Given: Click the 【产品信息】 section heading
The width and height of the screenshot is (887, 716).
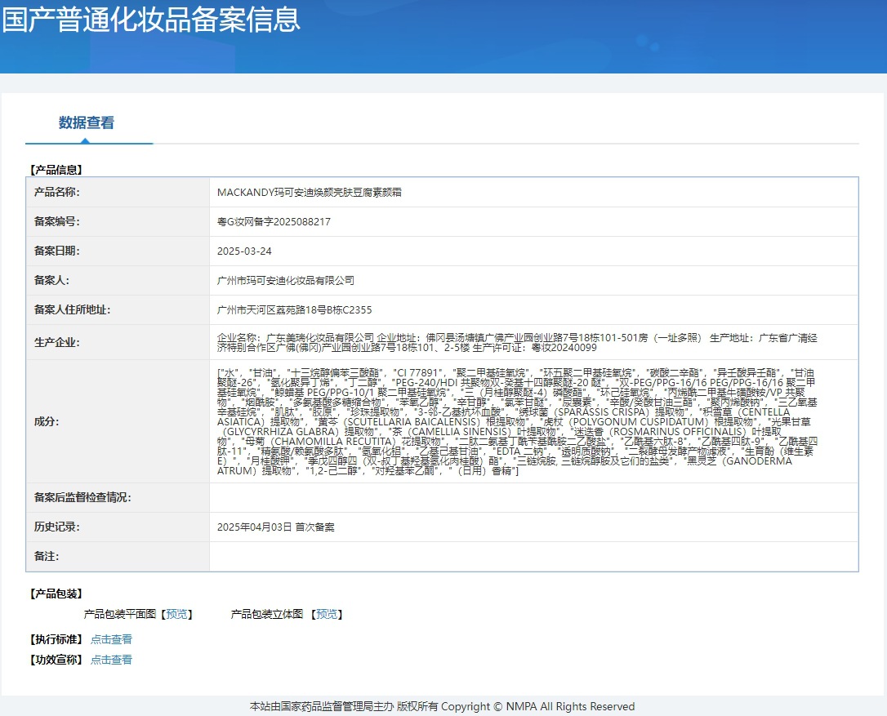Looking at the screenshot, I should (x=56, y=170).
